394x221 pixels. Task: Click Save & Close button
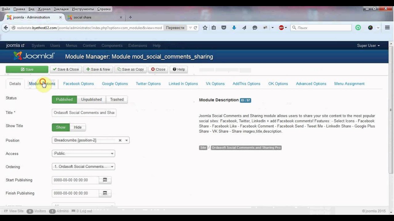(x=66, y=69)
